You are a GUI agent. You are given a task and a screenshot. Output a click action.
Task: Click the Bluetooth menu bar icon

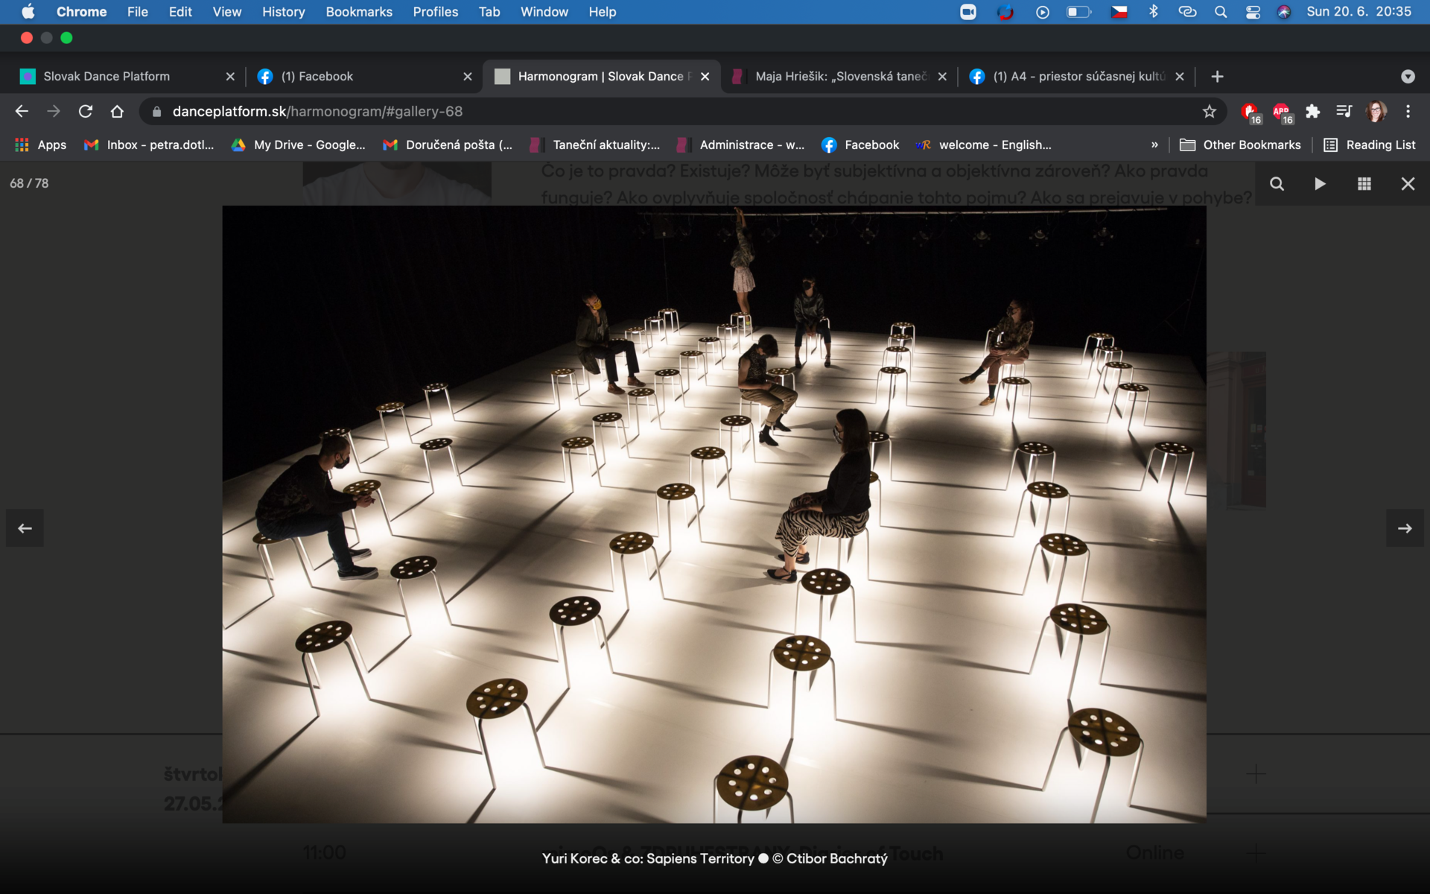[1153, 12]
